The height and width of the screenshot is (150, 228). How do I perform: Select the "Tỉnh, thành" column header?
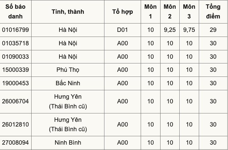click(x=68, y=11)
